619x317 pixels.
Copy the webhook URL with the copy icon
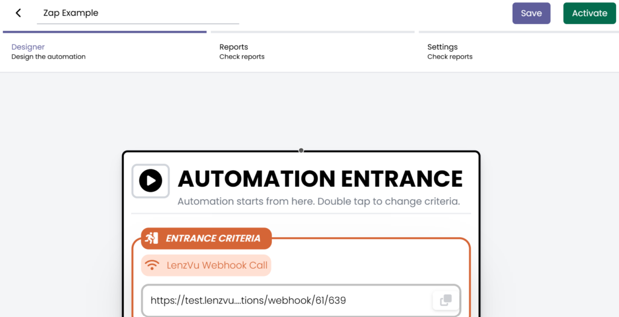pyautogui.click(x=446, y=300)
